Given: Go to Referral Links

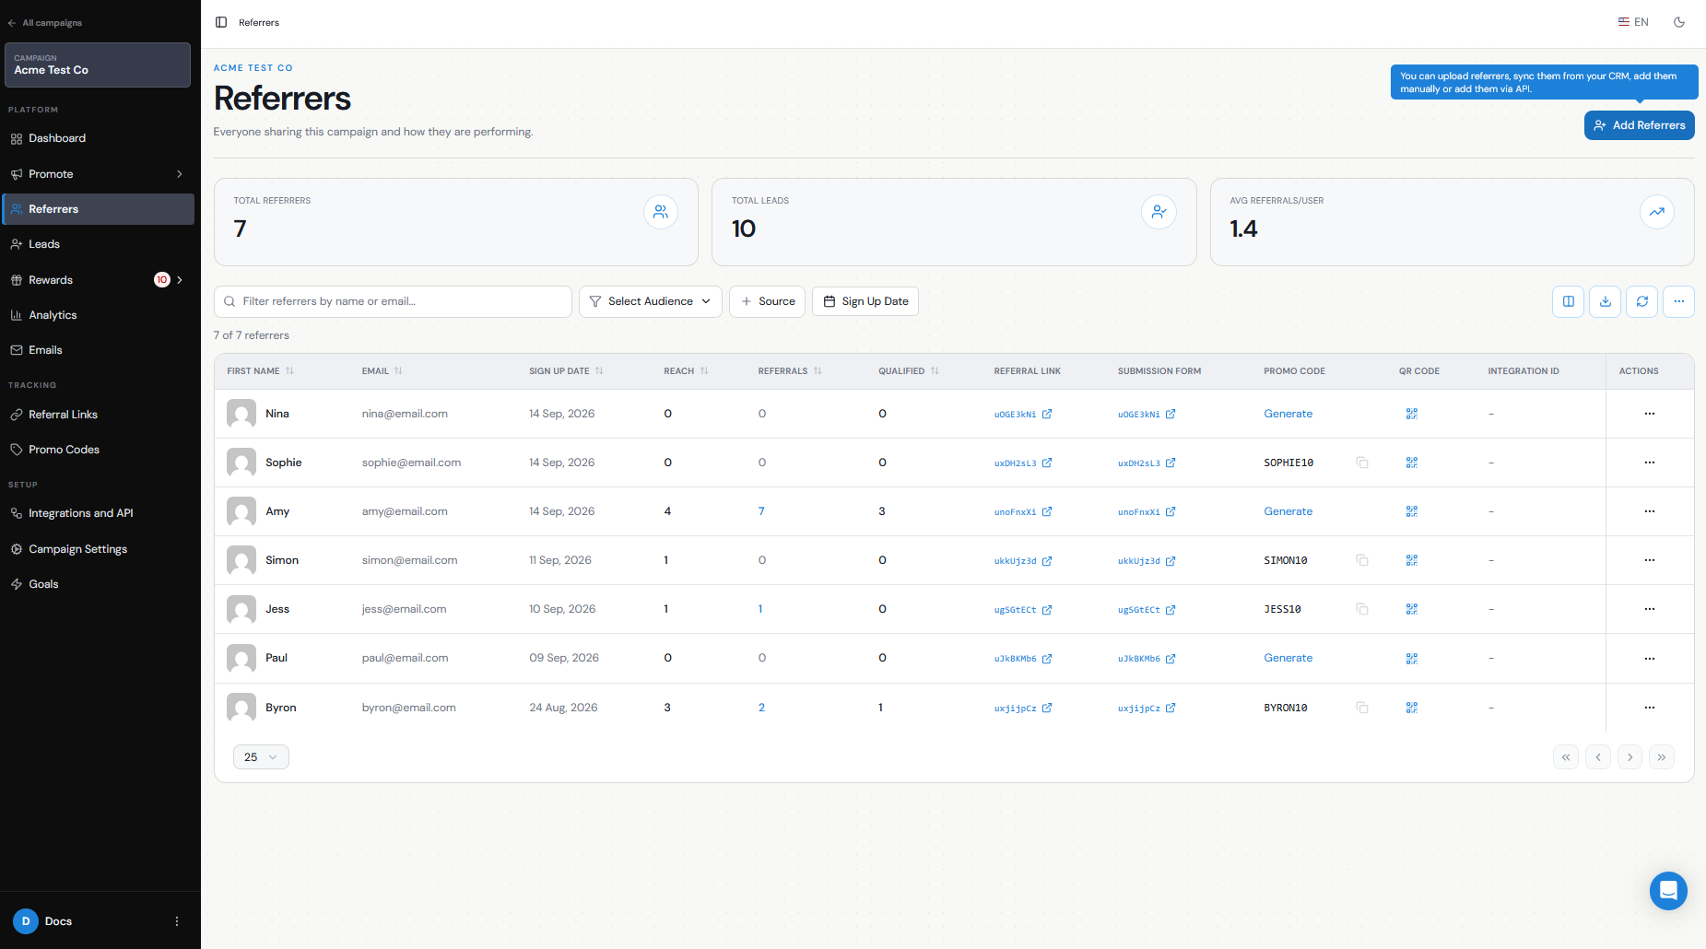Looking at the screenshot, I should click(98, 415).
